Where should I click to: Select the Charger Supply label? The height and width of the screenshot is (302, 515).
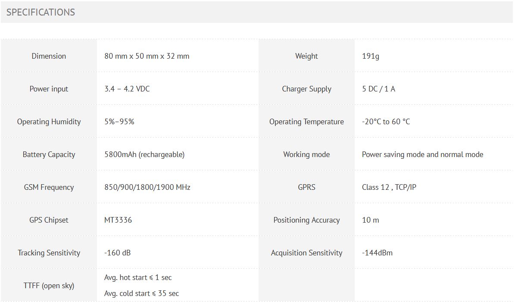click(x=306, y=89)
